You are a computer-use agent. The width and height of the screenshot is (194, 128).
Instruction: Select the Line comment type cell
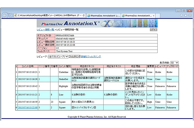[64, 95]
